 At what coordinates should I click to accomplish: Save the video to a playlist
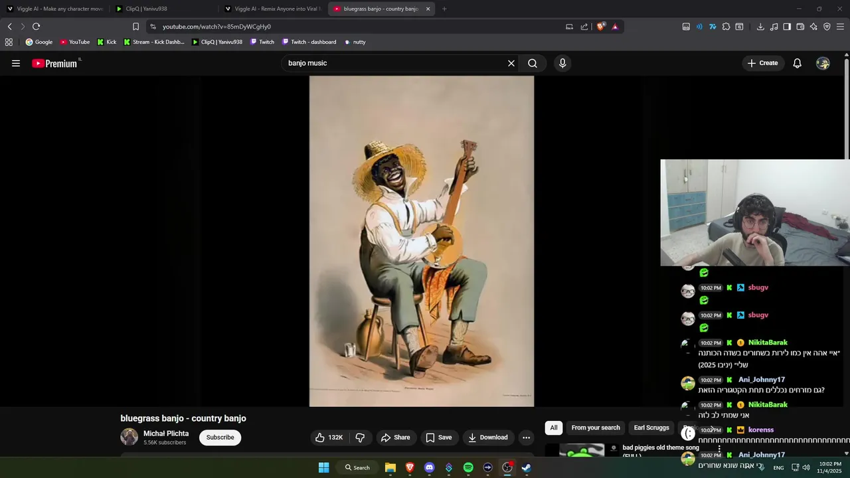pyautogui.click(x=439, y=438)
